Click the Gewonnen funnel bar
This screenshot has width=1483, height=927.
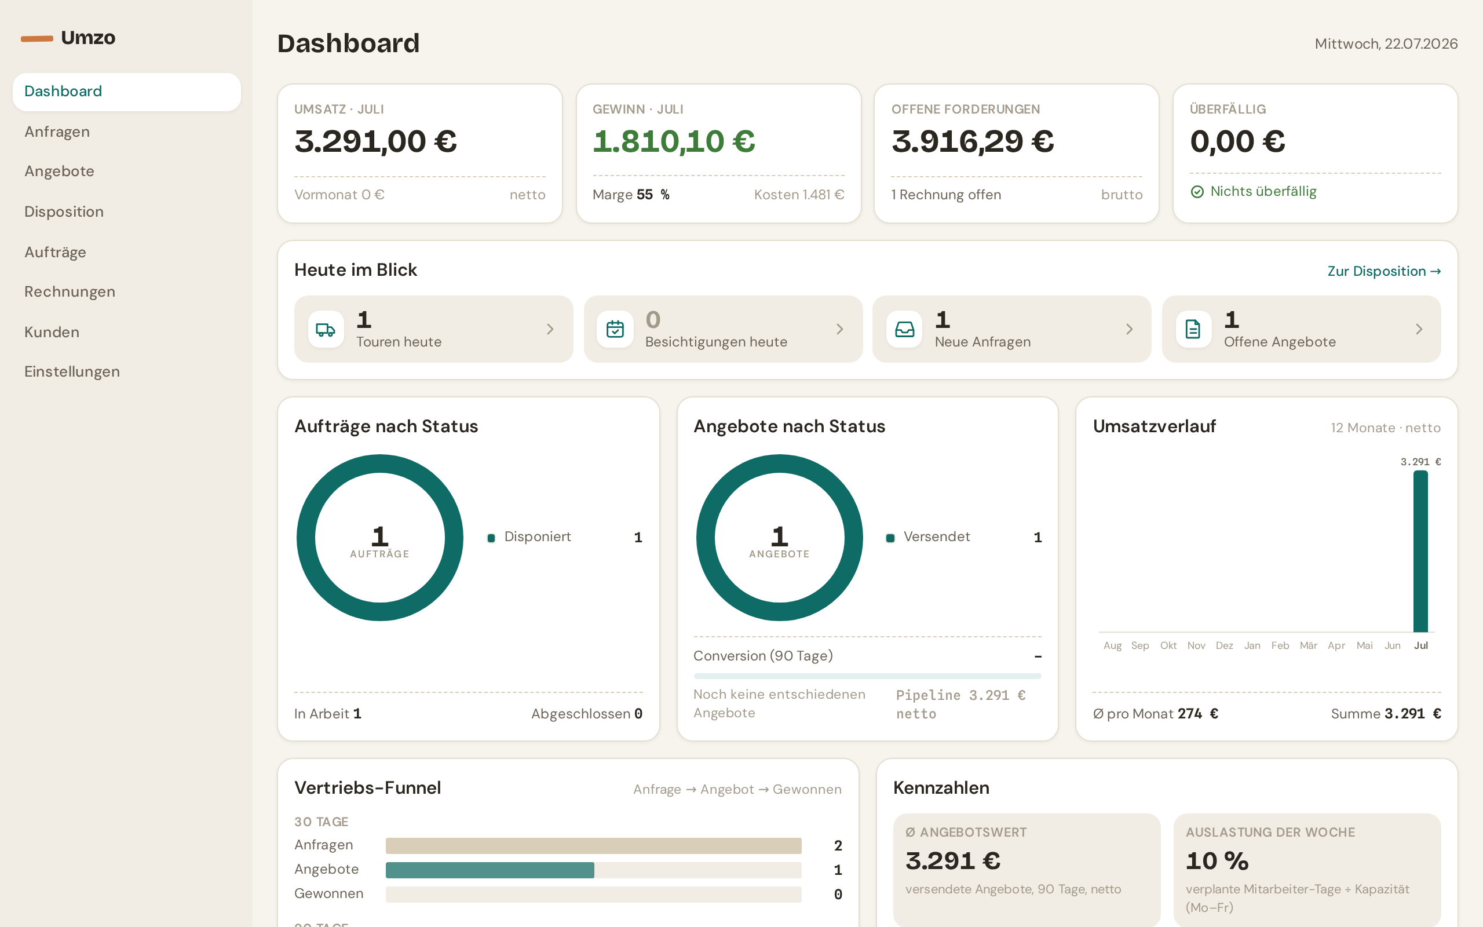[x=593, y=895]
